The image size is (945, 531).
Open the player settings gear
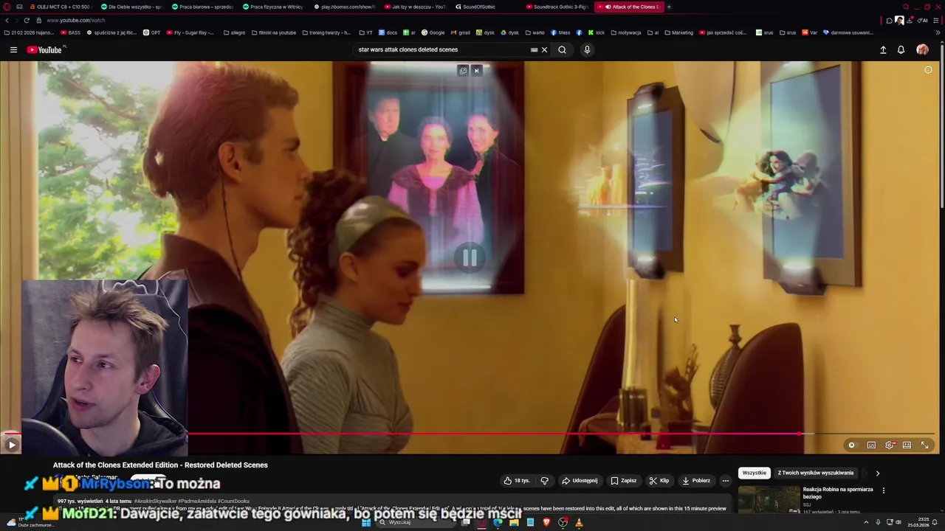[890, 445]
